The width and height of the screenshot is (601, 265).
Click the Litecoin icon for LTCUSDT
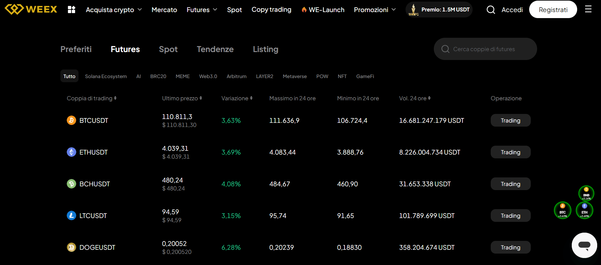coord(72,215)
